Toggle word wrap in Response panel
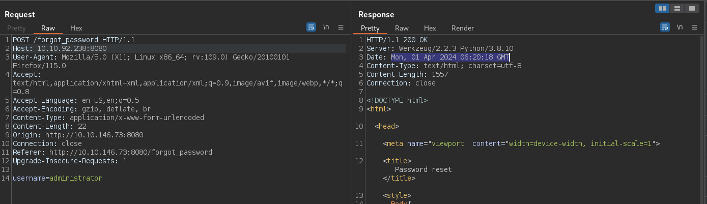The height and width of the screenshot is (204, 707). point(665,27)
